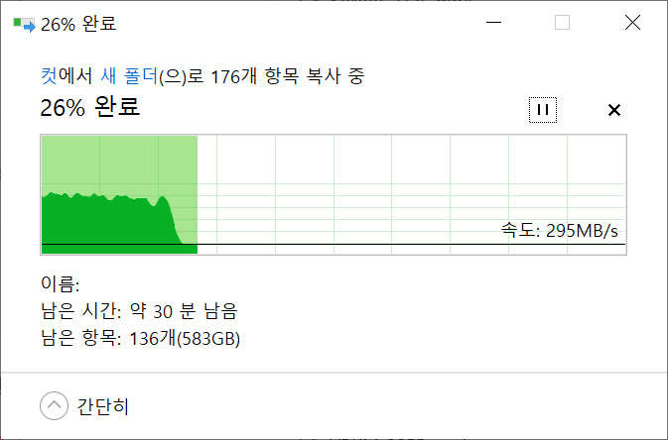Cancel the copy with the black X
This screenshot has height=440, width=668.
(x=613, y=110)
